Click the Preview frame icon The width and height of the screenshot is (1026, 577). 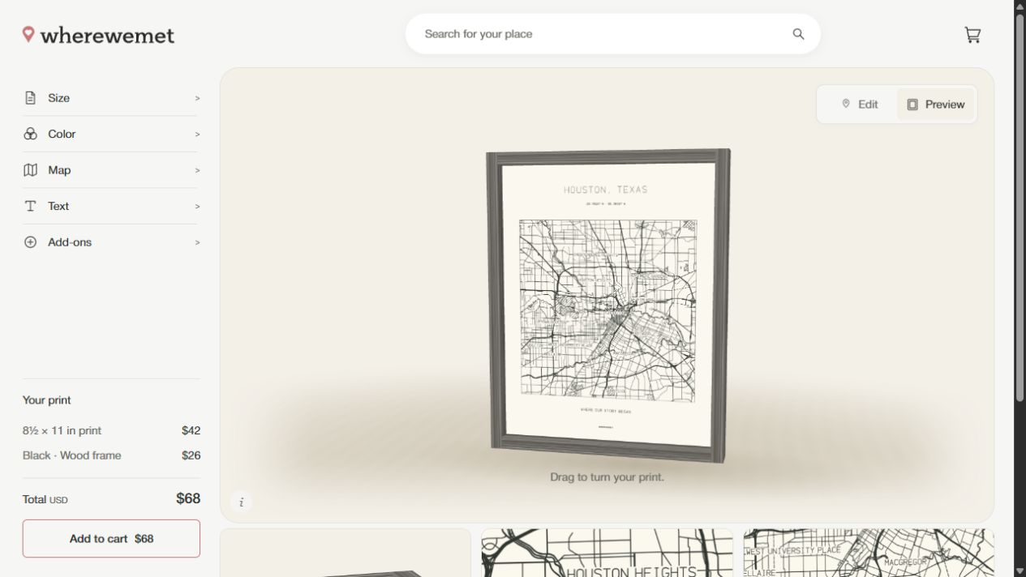[912, 105]
